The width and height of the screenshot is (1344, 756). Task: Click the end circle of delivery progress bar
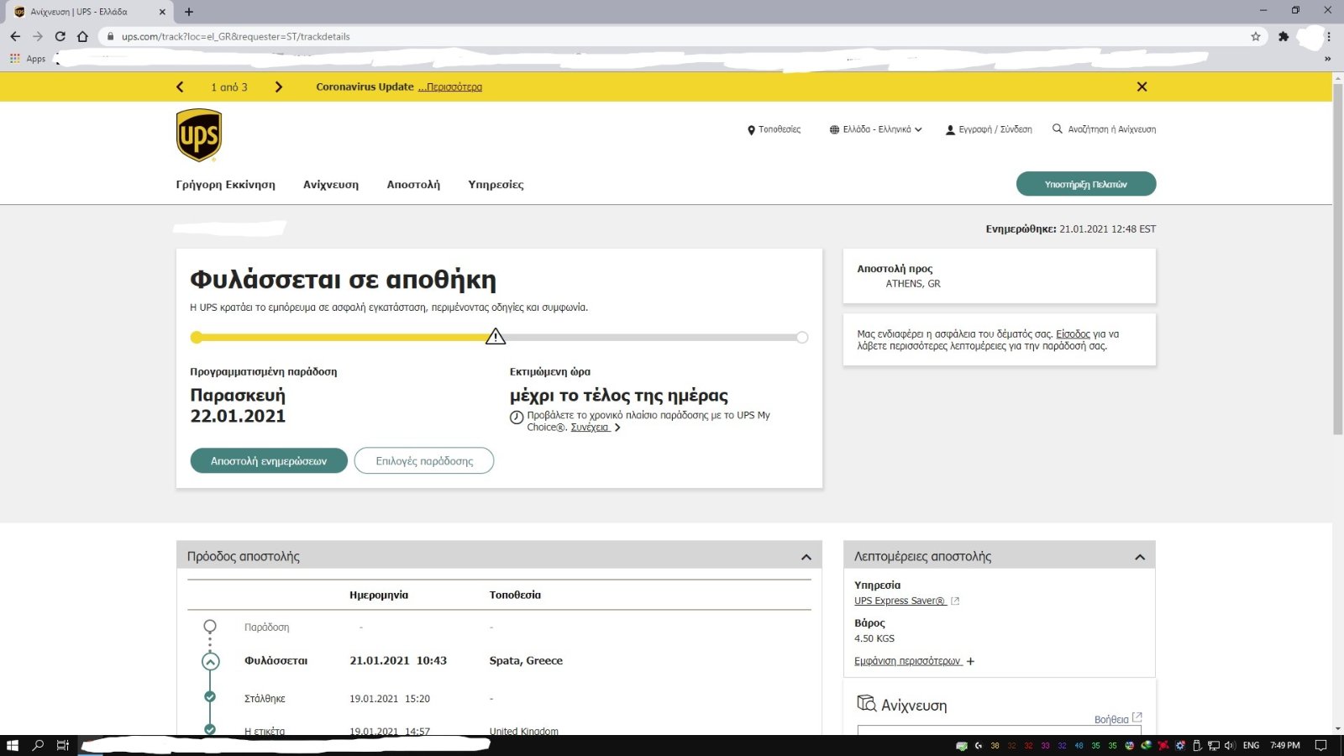[802, 338]
